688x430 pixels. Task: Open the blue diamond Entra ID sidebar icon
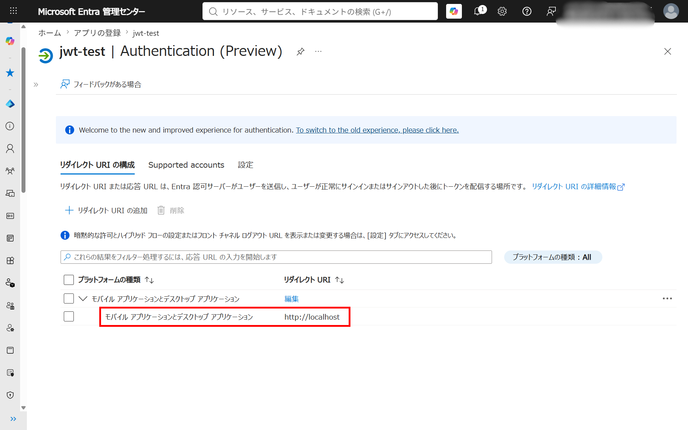[10, 104]
